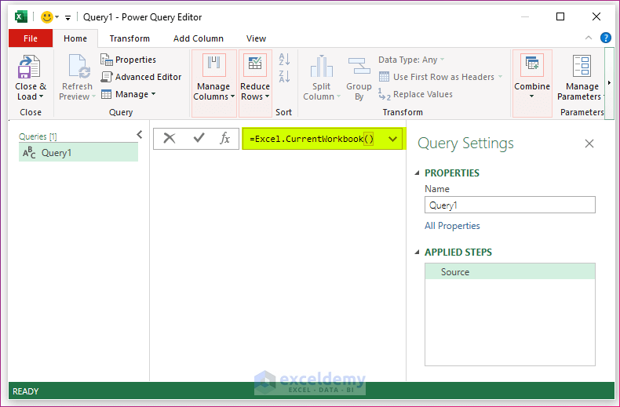Open query Properties
Viewport: 620px width, 407px height.
pos(128,60)
